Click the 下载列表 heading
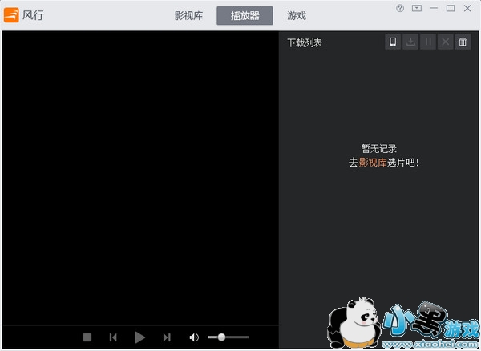Image resolution: width=481 pixels, height=351 pixels. (305, 42)
